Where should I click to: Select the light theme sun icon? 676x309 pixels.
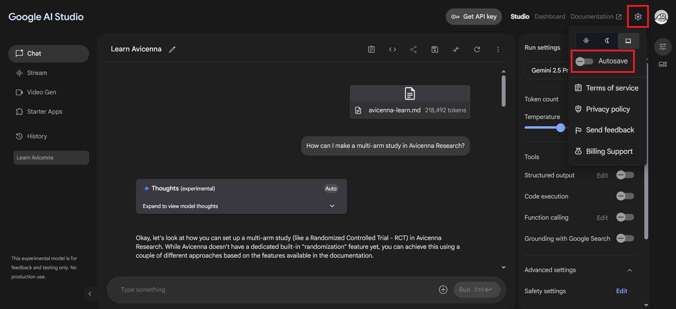tap(586, 41)
